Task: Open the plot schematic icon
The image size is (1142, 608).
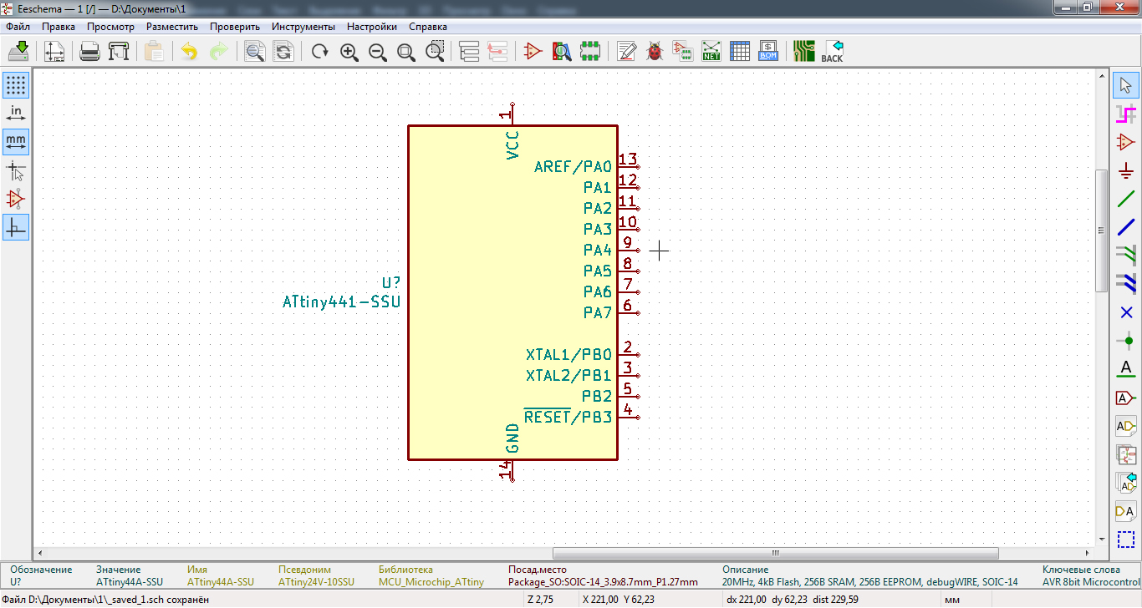Action: (118, 52)
